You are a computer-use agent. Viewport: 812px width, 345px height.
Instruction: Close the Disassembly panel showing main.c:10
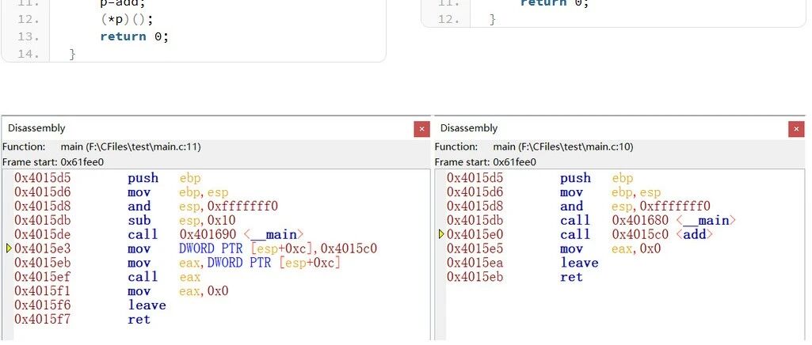tap(796, 128)
